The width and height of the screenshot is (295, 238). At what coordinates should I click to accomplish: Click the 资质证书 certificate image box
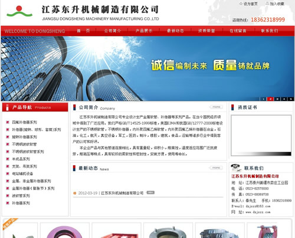click(261, 135)
